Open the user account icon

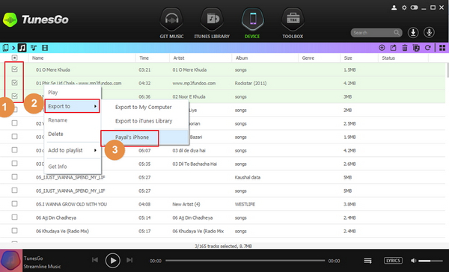(394, 7)
